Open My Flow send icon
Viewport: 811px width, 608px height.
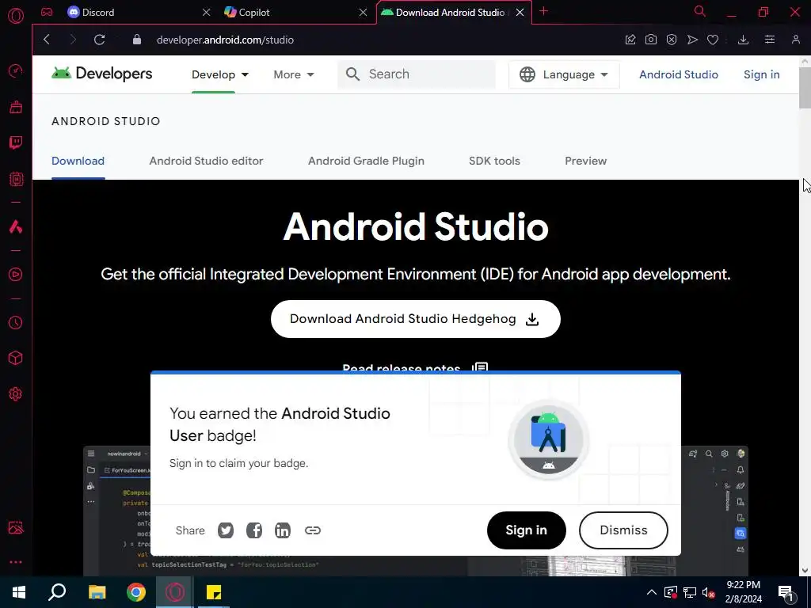692,40
